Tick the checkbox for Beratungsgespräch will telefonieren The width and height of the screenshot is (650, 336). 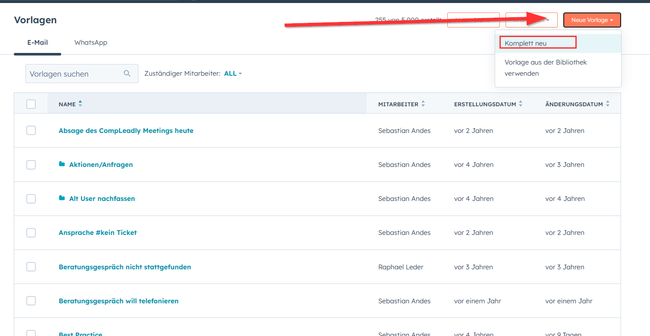31,301
